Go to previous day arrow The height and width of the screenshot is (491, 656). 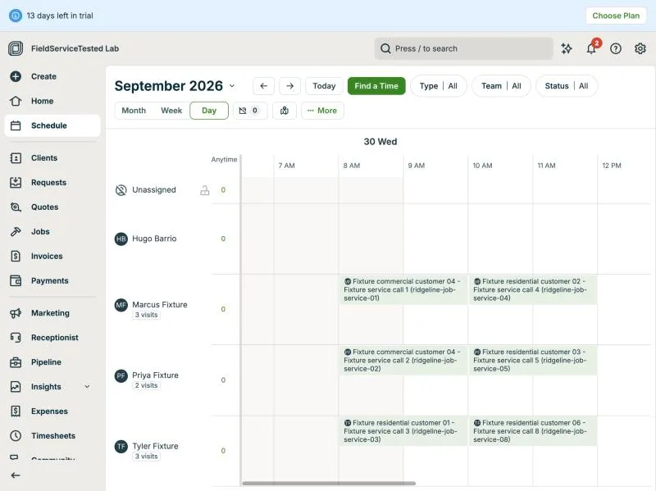tap(263, 86)
